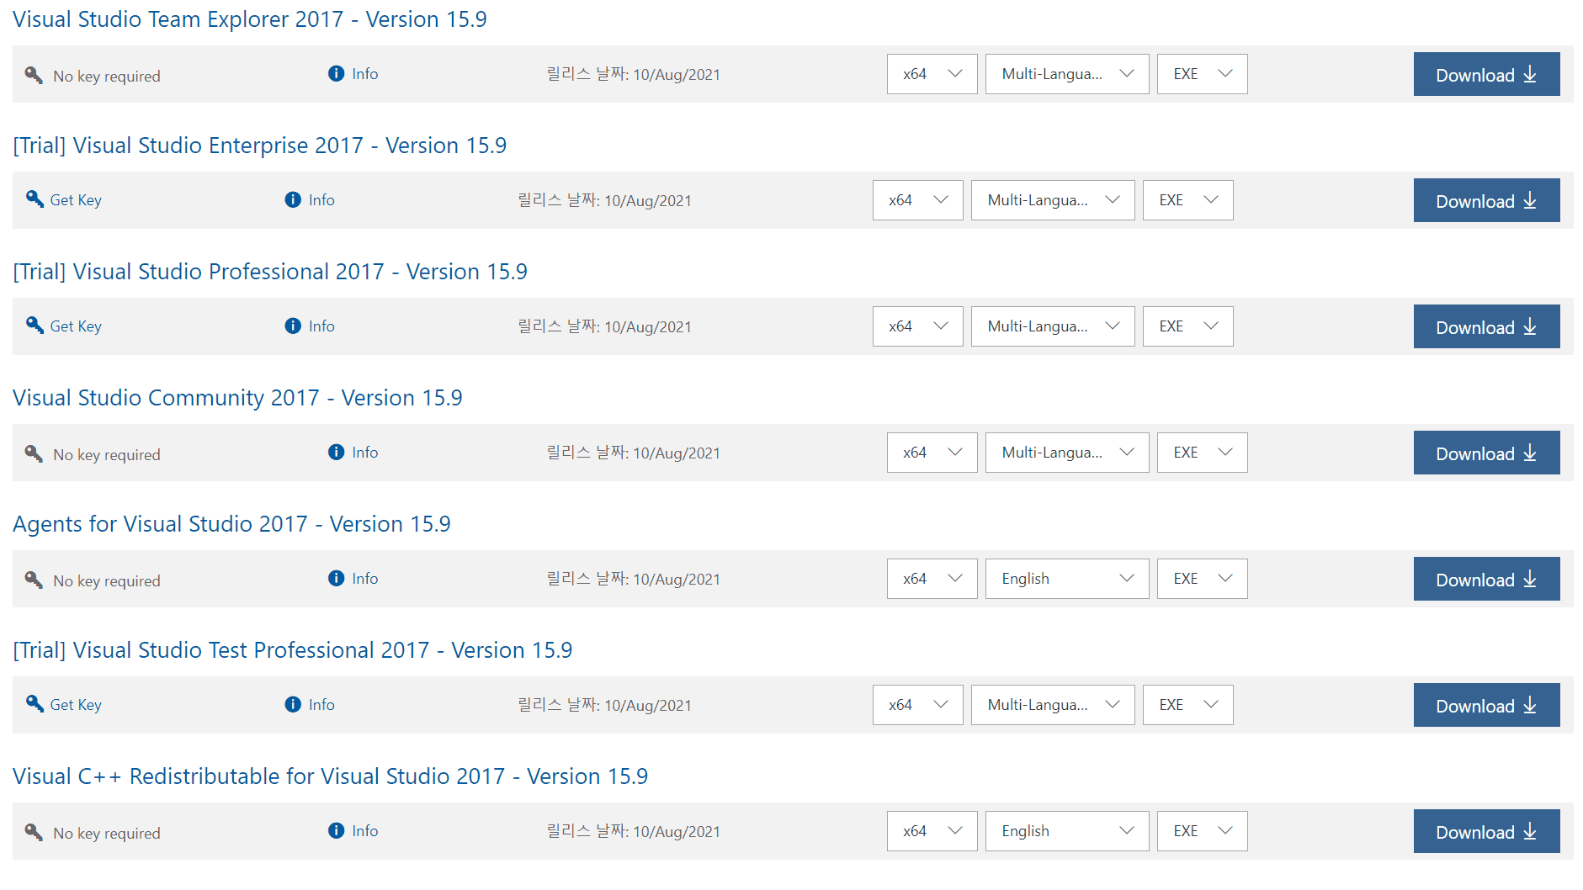
Task: Open Agents for Visual Studio 2017 title link
Action: (231, 524)
